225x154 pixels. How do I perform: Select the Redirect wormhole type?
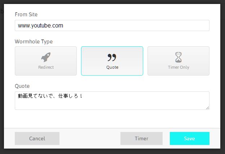pyautogui.click(x=46, y=61)
